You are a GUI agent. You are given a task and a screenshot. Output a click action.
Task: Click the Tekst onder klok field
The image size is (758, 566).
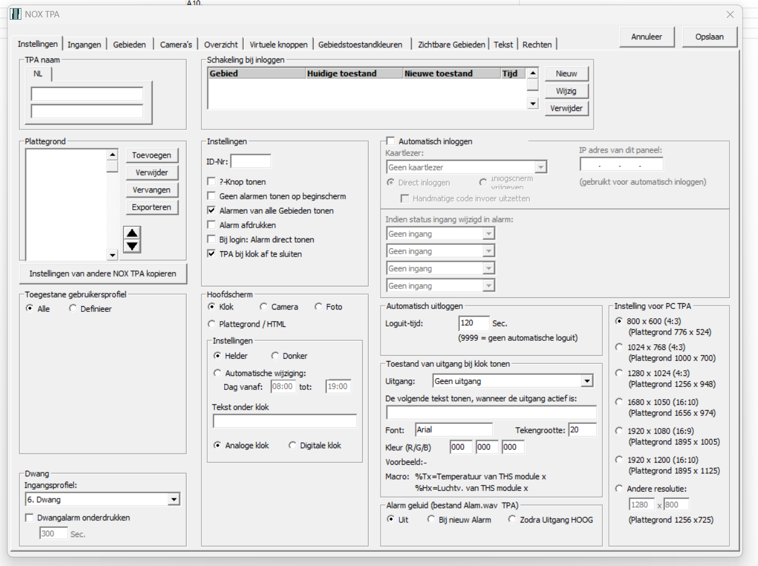click(285, 422)
